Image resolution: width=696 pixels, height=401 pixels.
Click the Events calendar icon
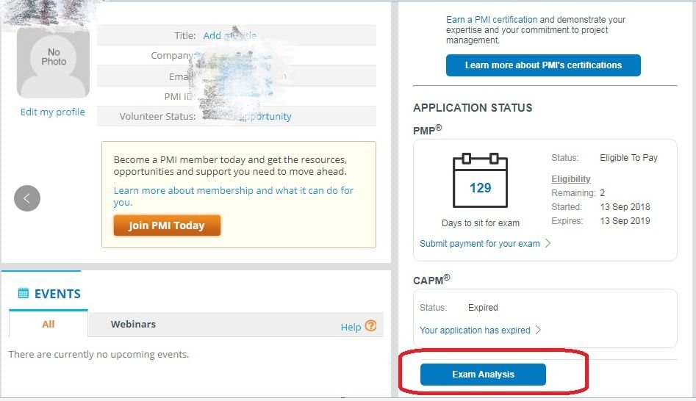click(x=23, y=294)
